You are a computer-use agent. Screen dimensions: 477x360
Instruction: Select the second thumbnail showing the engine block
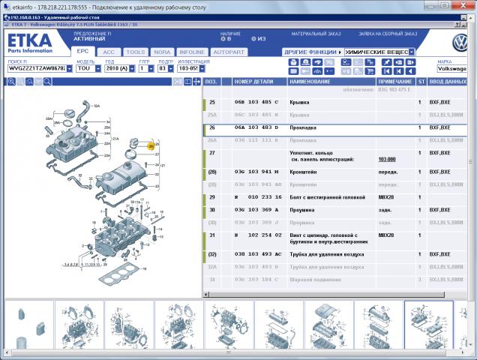pos(79,325)
